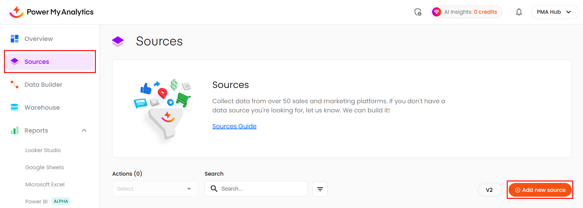Click the Data Builder connector icon
This screenshot has height=208, width=583.
click(14, 85)
